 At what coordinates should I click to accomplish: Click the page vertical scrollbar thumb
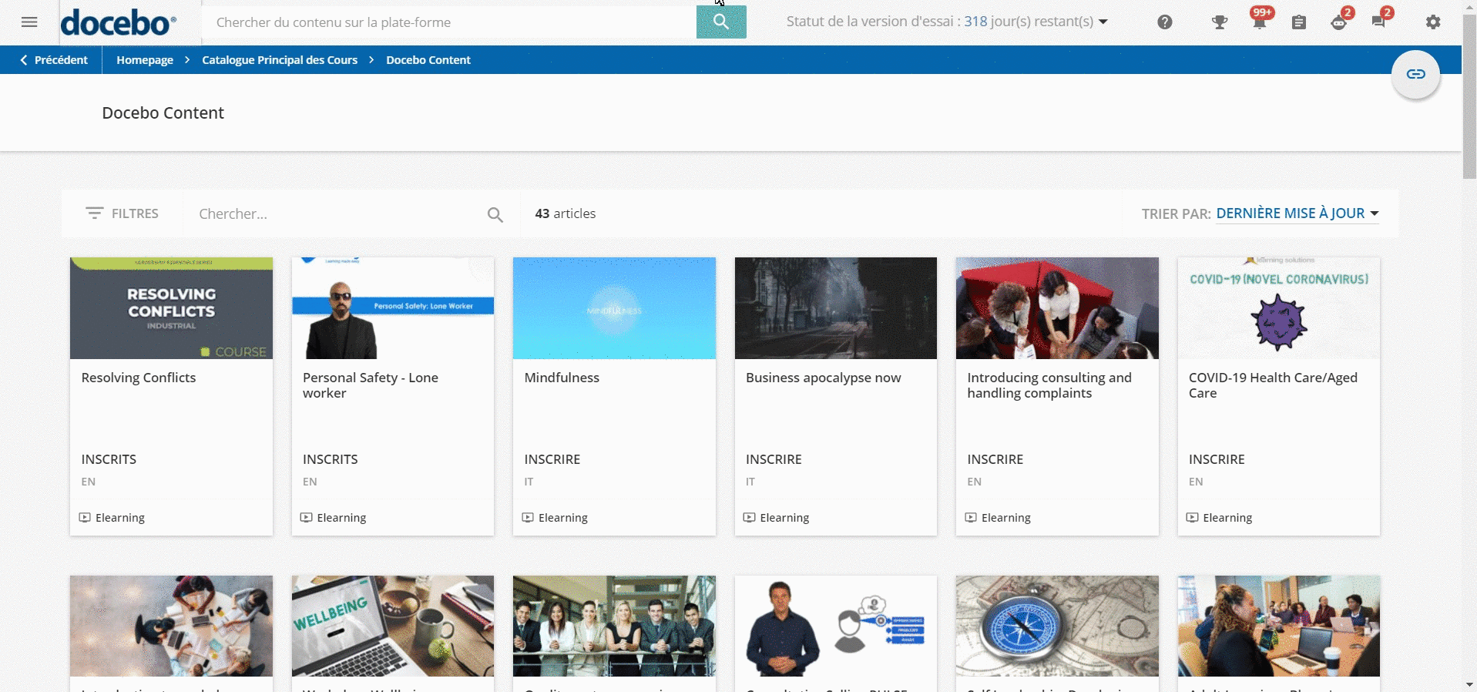(1469, 96)
